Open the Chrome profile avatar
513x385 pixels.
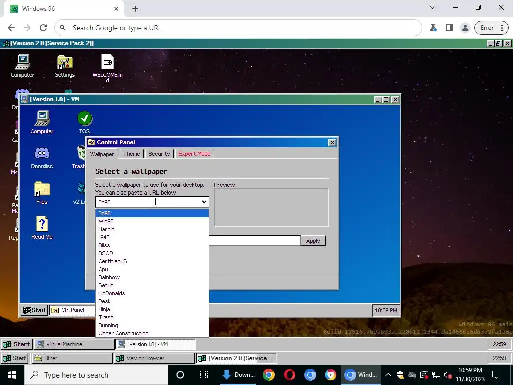(465, 28)
